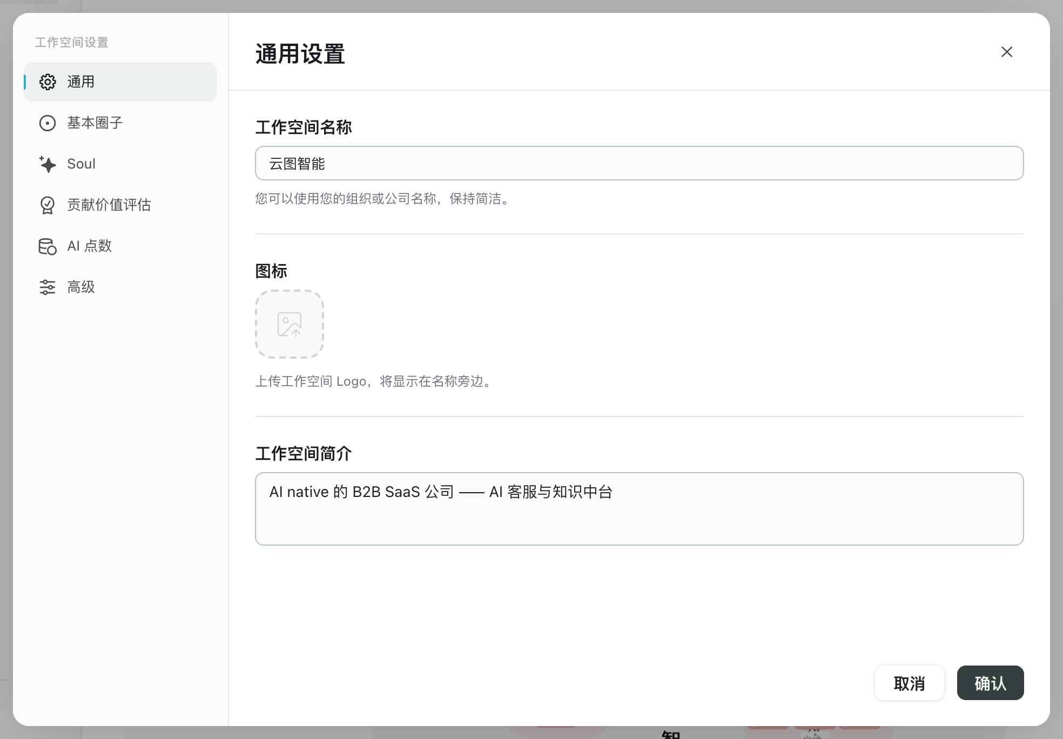The height and width of the screenshot is (739, 1063).
Task: Close the settings dialog with the X
Action: pos(1007,52)
